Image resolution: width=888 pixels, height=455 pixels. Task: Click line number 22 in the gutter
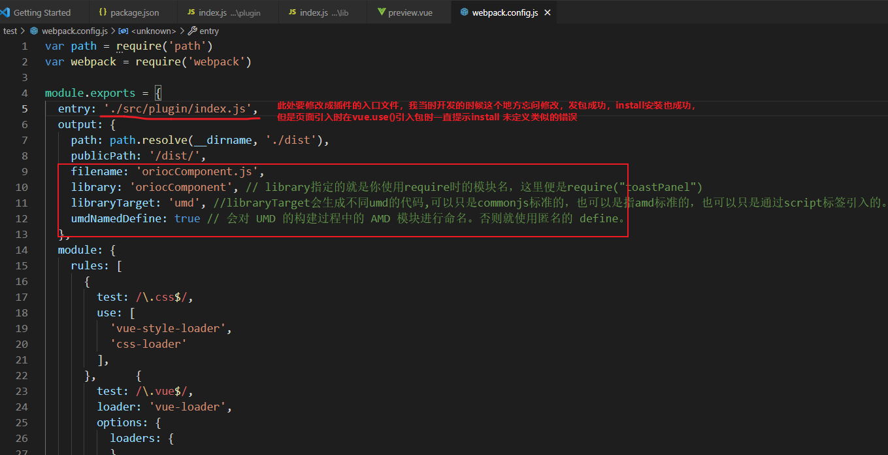21,376
